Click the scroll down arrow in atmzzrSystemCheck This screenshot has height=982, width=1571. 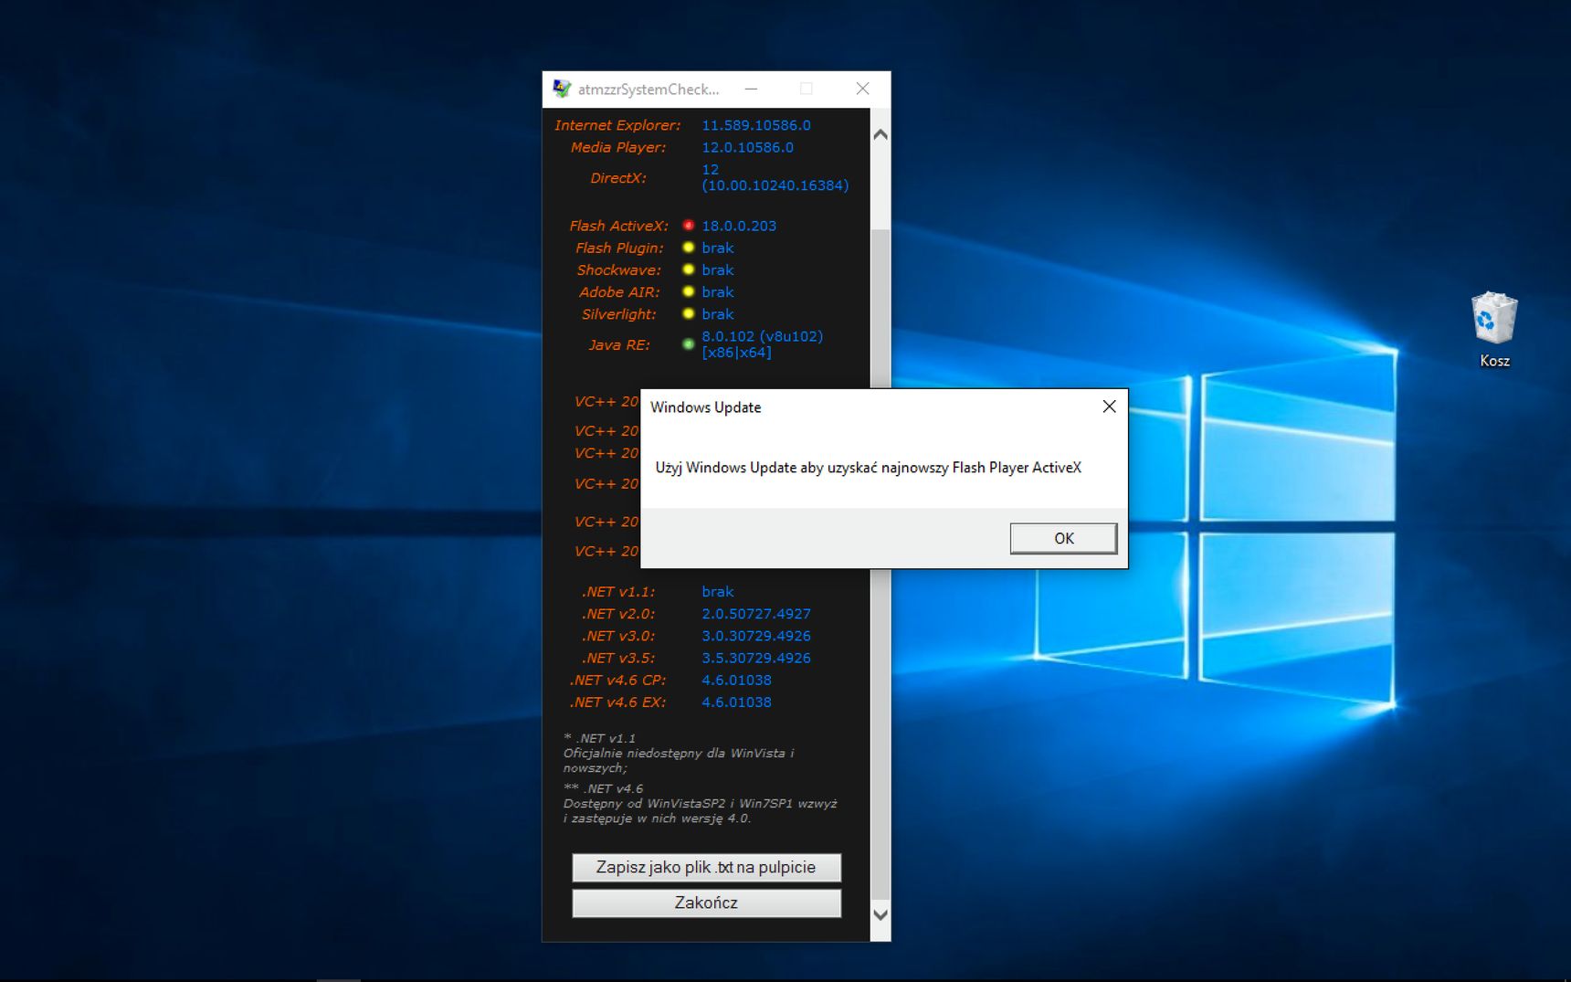(x=880, y=914)
